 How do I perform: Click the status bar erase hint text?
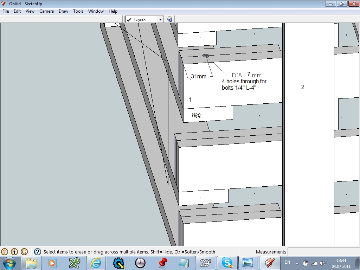pos(129,252)
